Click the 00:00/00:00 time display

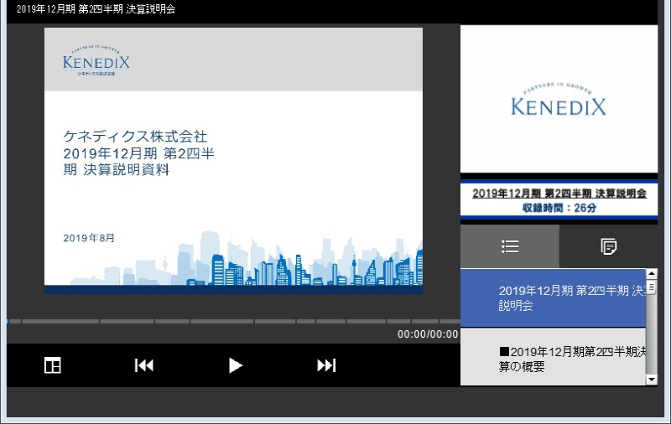pyautogui.click(x=428, y=334)
